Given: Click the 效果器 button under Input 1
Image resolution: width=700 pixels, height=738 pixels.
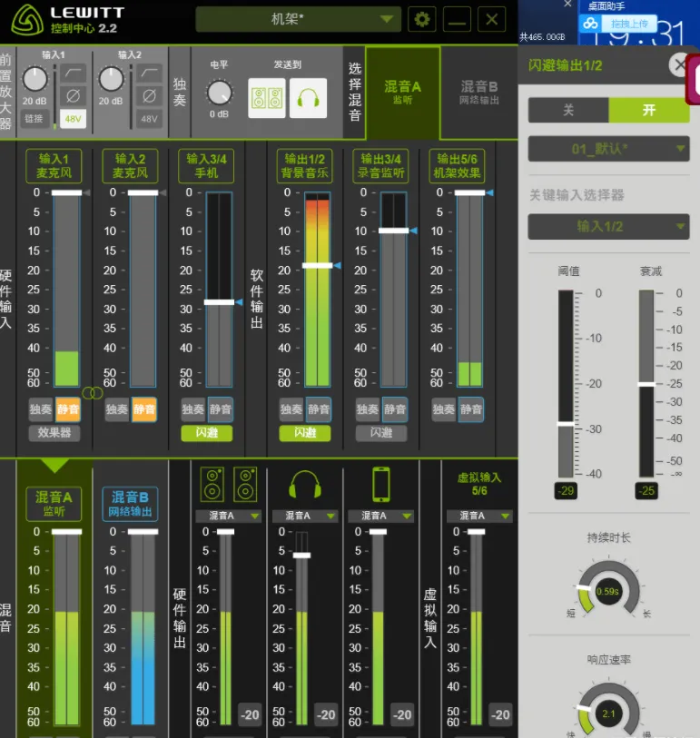Looking at the screenshot, I should 54,434.
